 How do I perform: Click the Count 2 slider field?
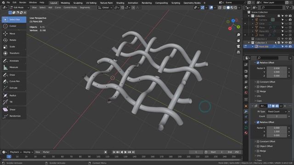tap(277, 116)
